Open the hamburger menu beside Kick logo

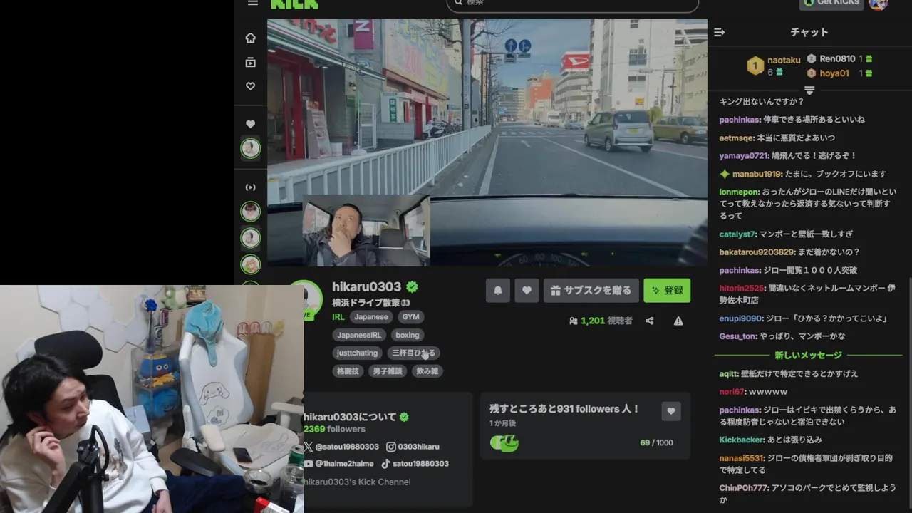[x=253, y=3]
